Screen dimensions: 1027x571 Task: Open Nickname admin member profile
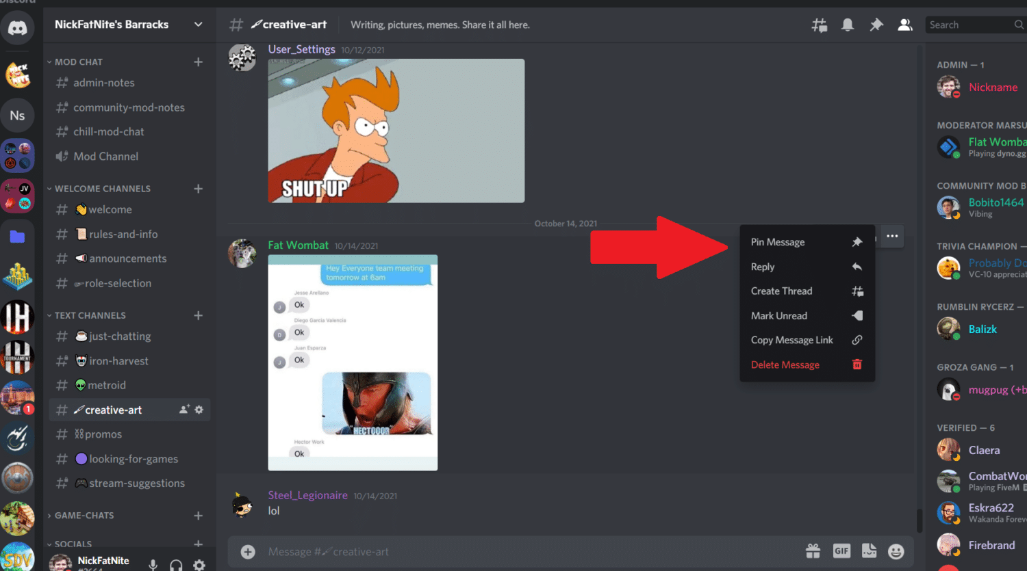point(982,88)
